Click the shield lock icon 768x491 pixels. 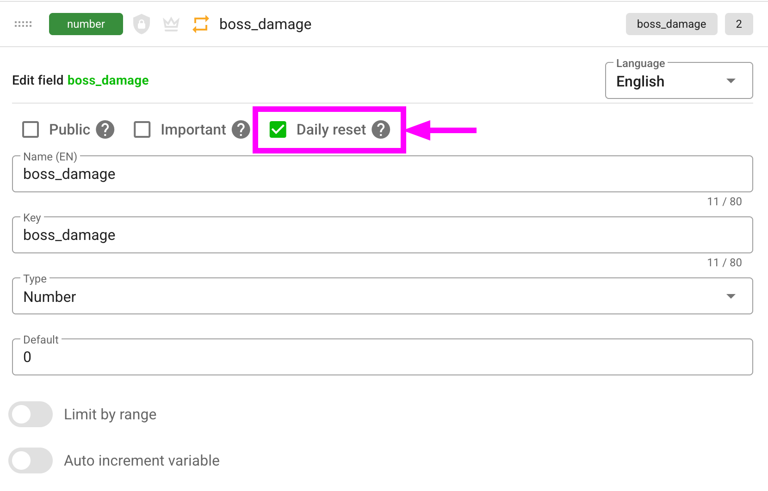pyautogui.click(x=142, y=24)
